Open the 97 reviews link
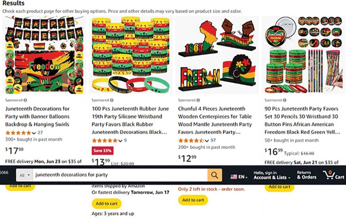Viewport: 346px width, 219px height. click(x=213, y=140)
